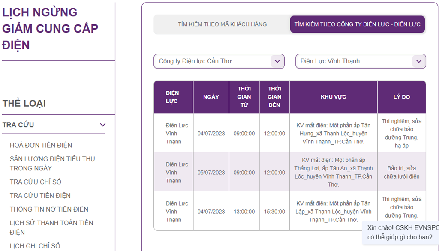This screenshot has width=439, height=251.
Task: Click the Khu vực column header
Action: [x=333, y=97]
